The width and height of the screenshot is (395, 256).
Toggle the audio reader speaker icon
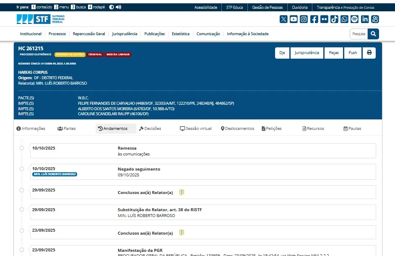118,7
